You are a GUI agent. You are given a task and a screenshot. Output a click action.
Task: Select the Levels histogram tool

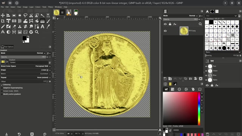20,32
